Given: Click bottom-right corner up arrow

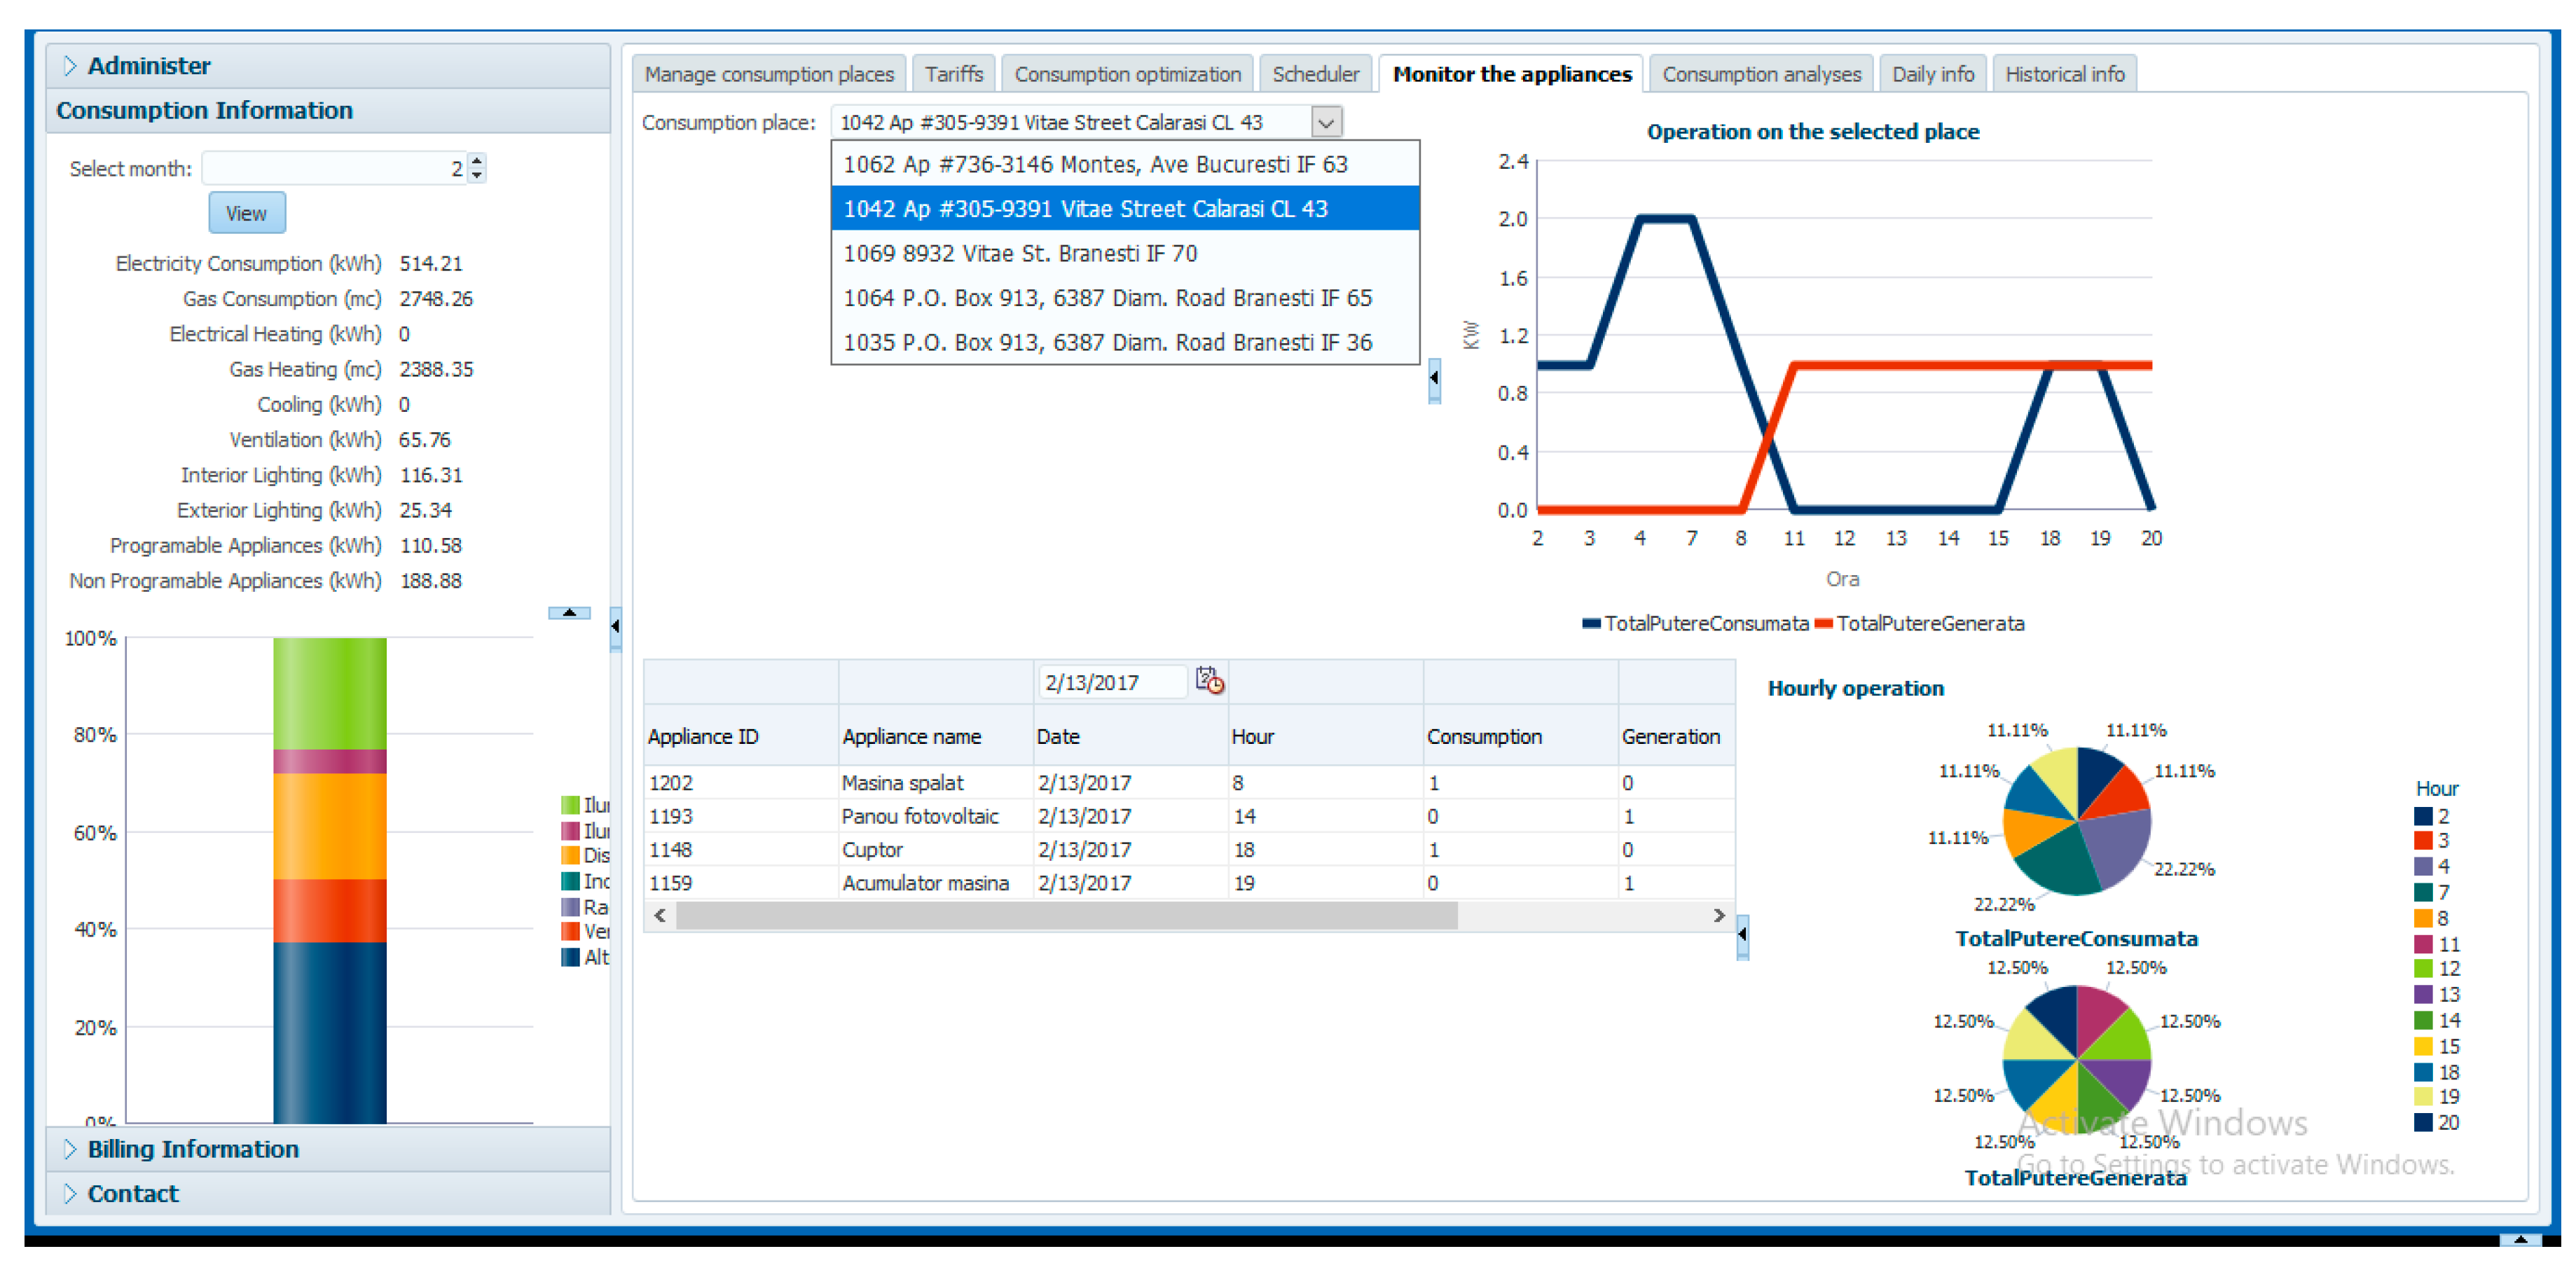Looking at the screenshot, I should coord(2520,1239).
